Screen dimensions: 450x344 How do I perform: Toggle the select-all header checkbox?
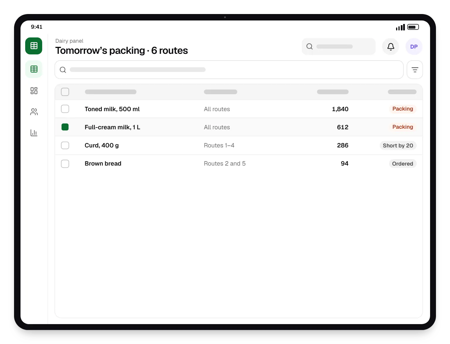click(65, 92)
